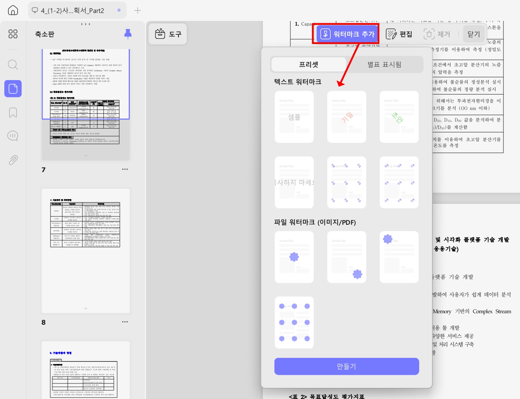Viewport: 520px width, 399px height.
Task: Select the tiled image watermark preset
Action: click(x=294, y=323)
